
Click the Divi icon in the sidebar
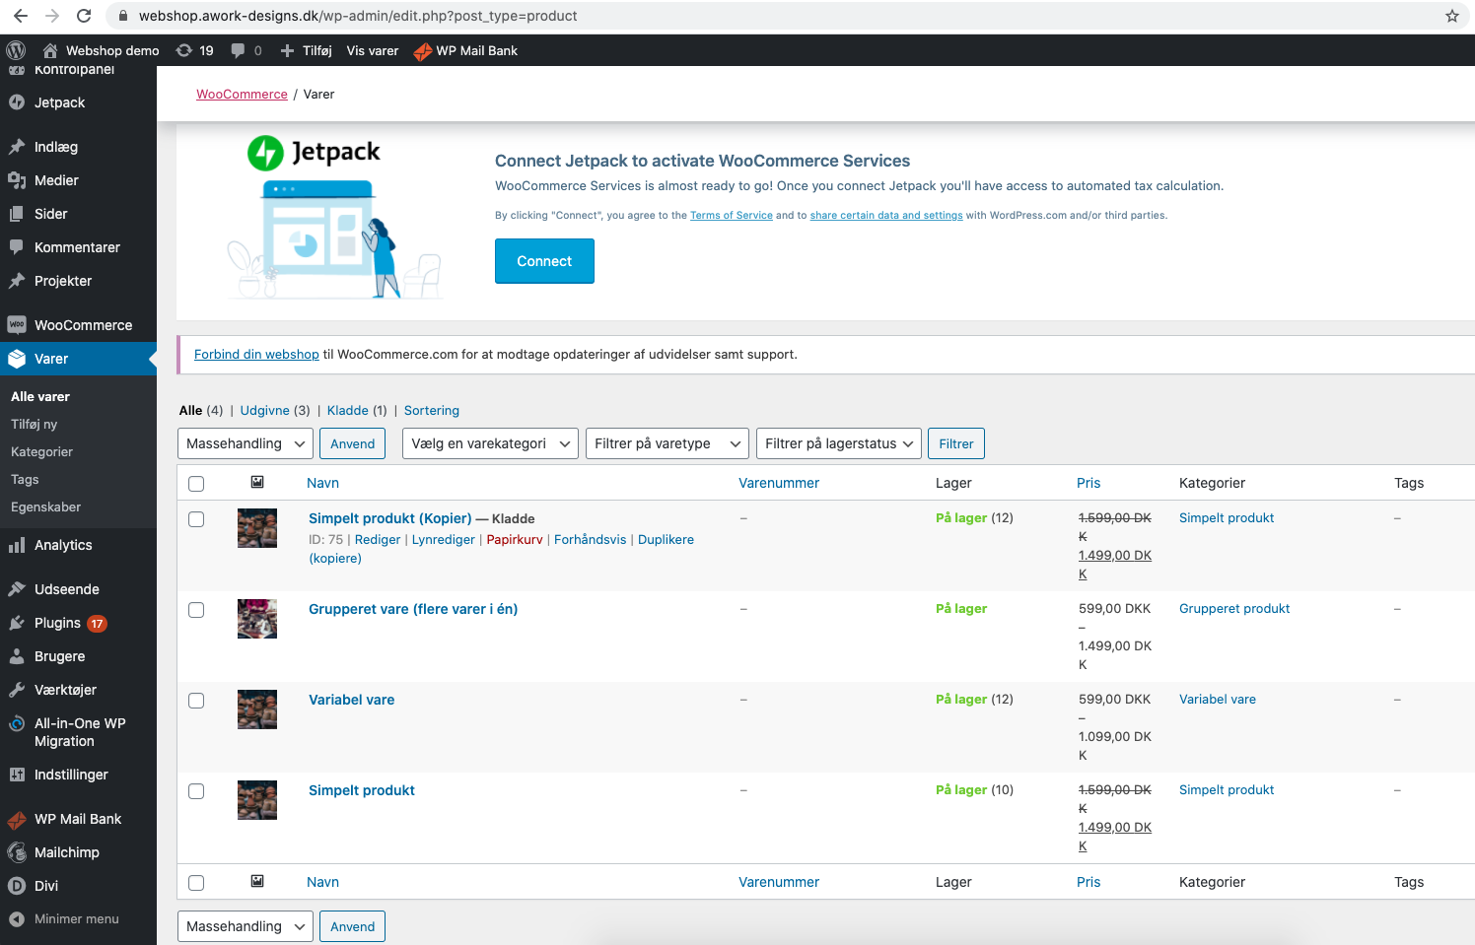17,886
